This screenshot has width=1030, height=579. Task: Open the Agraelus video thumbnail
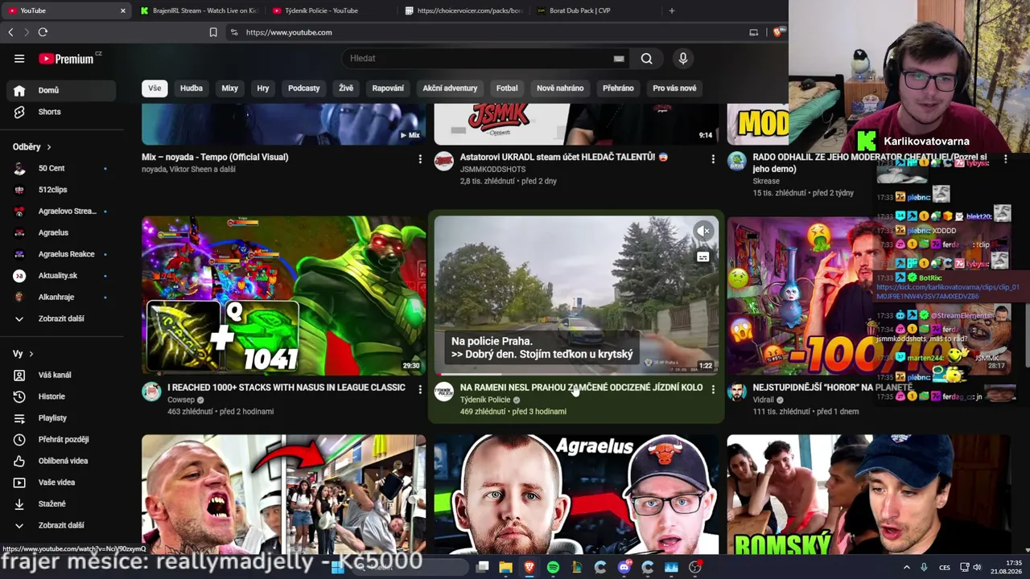(576, 495)
